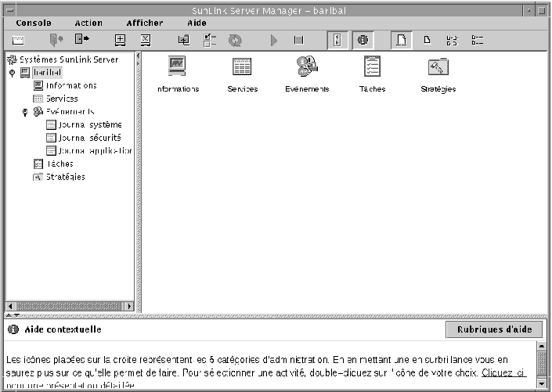Click the remove server toolbar icon with X
The image size is (552, 392).
pyautogui.click(x=146, y=40)
